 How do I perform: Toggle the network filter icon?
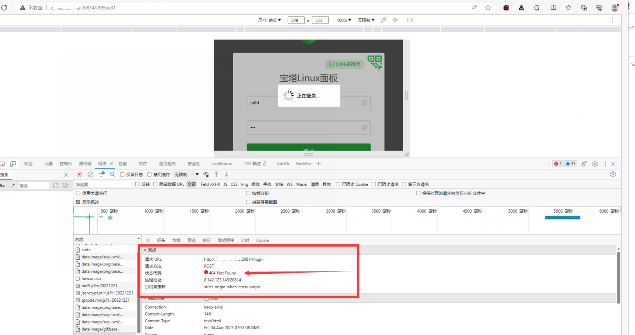click(x=102, y=174)
